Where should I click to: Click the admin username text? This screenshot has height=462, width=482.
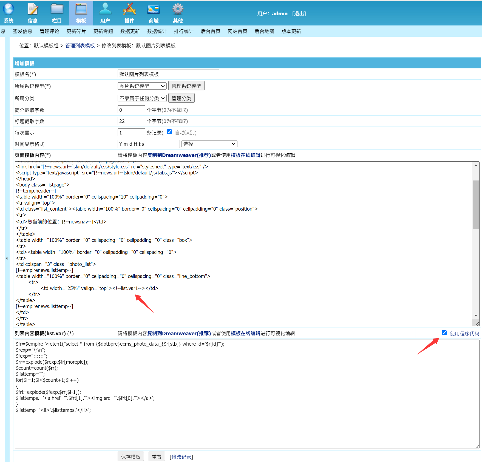pyautogui.click(x=280, y=14)
